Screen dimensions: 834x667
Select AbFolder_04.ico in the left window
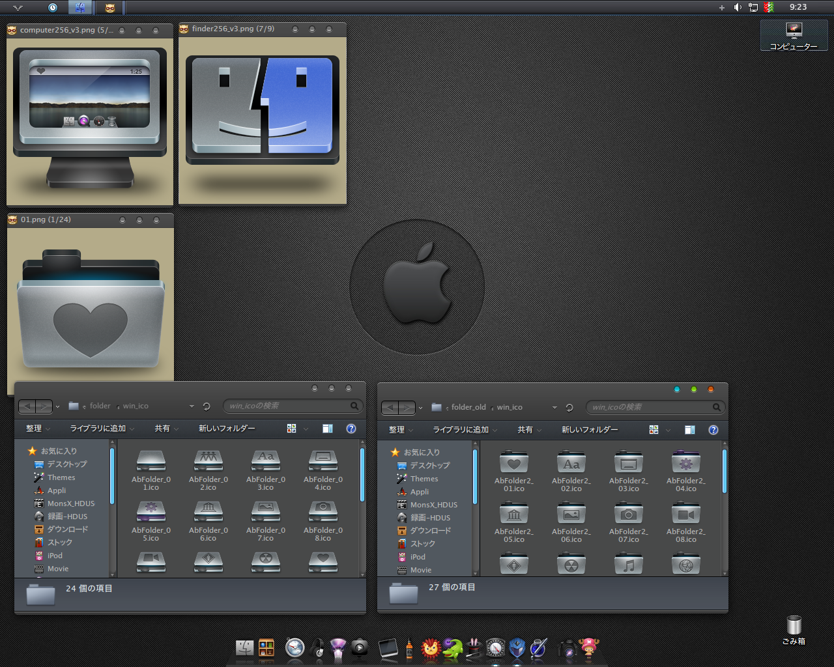tap(323, 469)
